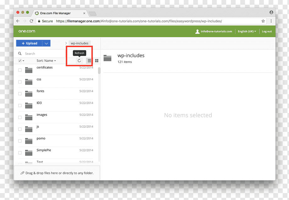
Task: Click the browser address bar URL
Action: (139, 21)
